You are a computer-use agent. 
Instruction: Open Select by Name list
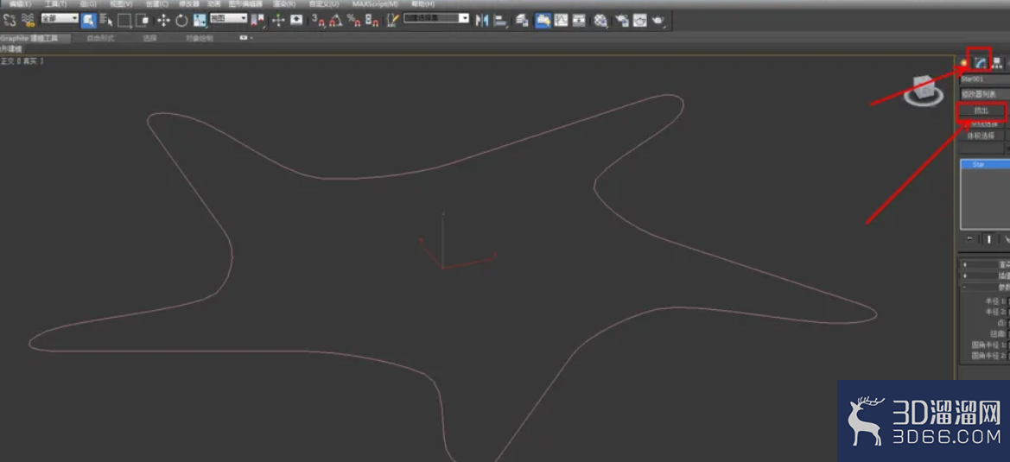[x=106, y=21]
